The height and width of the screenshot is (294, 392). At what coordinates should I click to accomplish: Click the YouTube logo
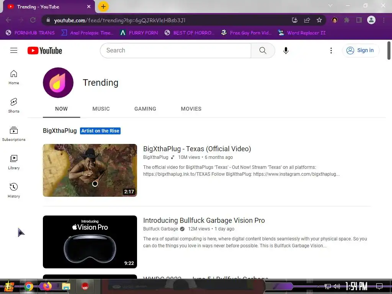(x=45, y=51)
